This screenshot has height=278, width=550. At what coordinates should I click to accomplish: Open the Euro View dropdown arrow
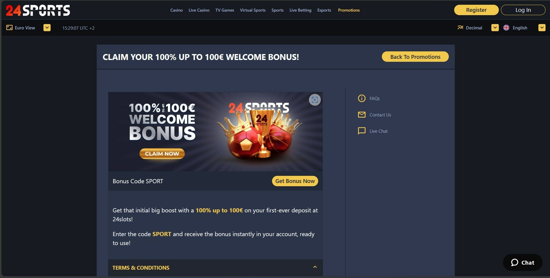coord(47,28)
